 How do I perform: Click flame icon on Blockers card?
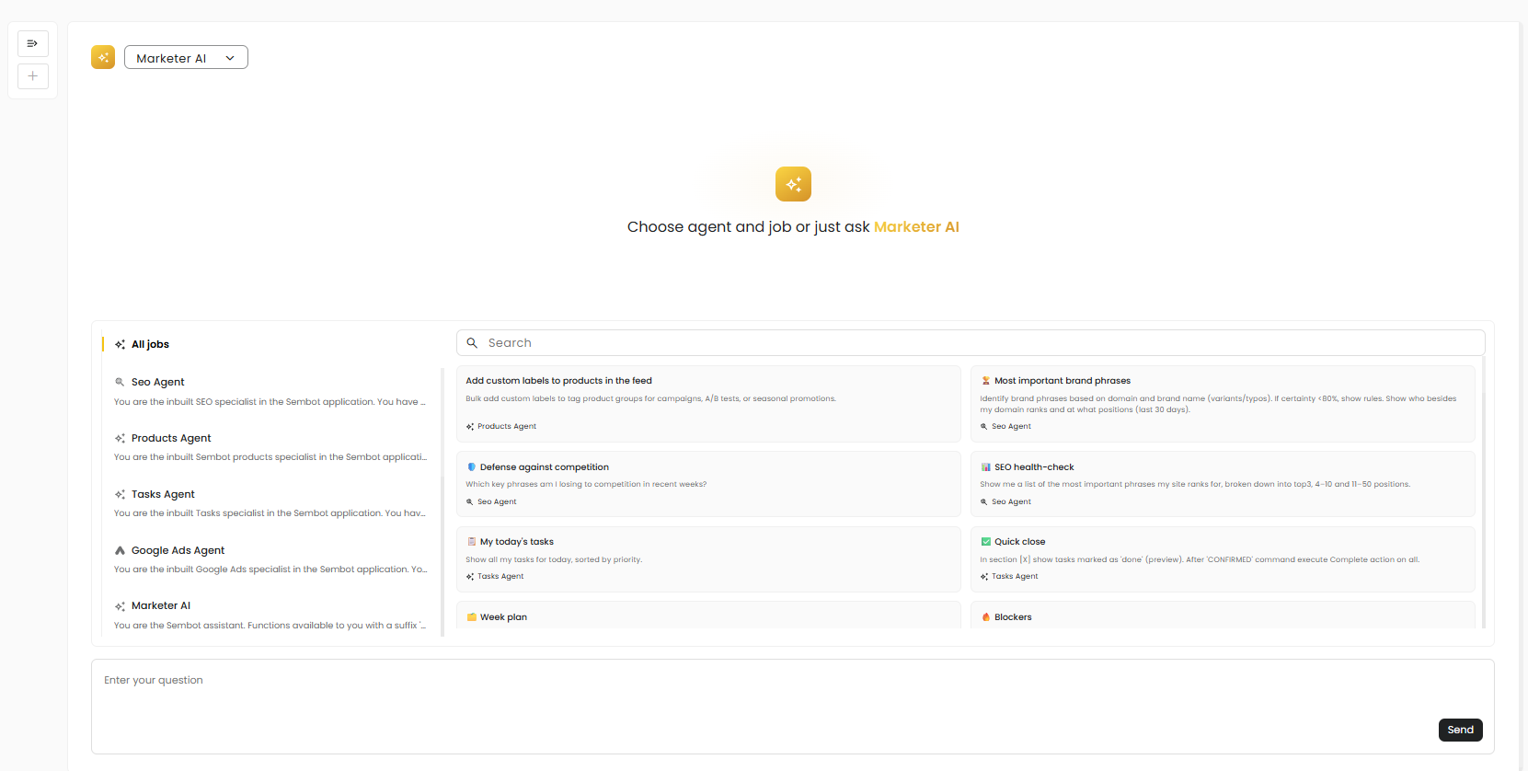985,617
